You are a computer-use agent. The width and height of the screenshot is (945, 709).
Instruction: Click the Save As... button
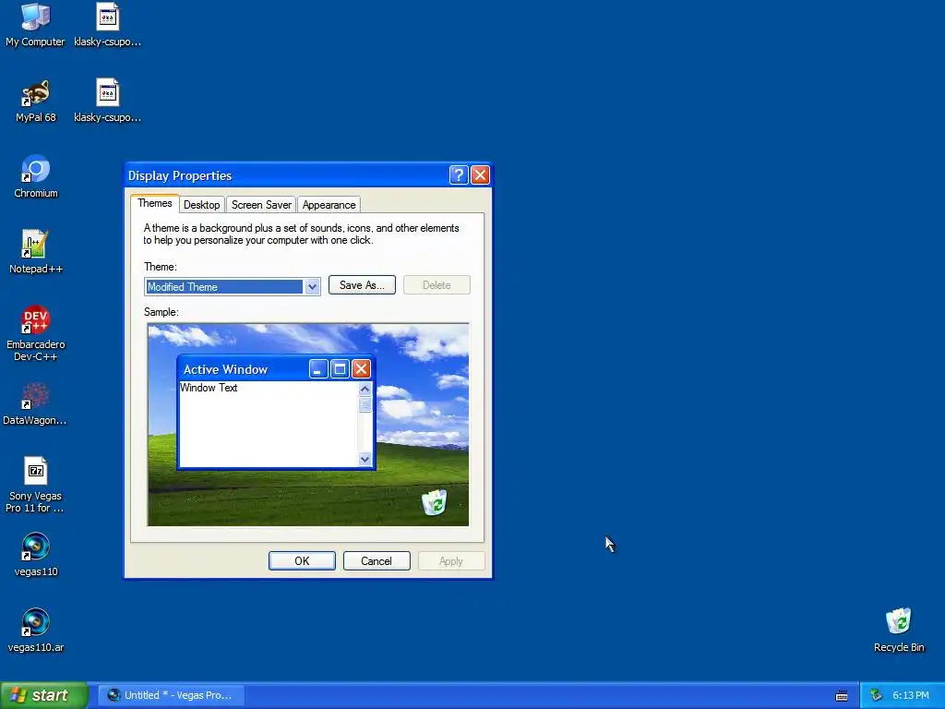362,285
